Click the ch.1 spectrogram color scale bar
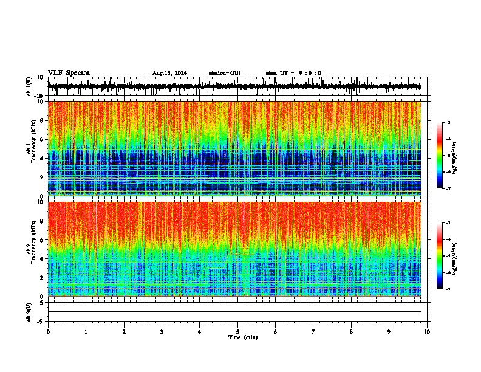Screen dimensions: 481x372 click(x=440, y=156)
